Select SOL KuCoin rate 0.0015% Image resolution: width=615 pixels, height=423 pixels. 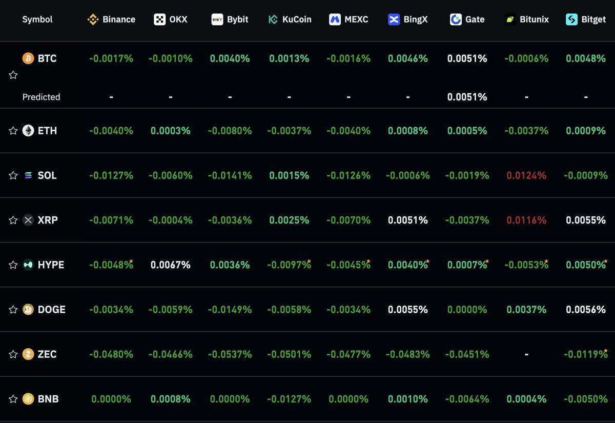289,175
